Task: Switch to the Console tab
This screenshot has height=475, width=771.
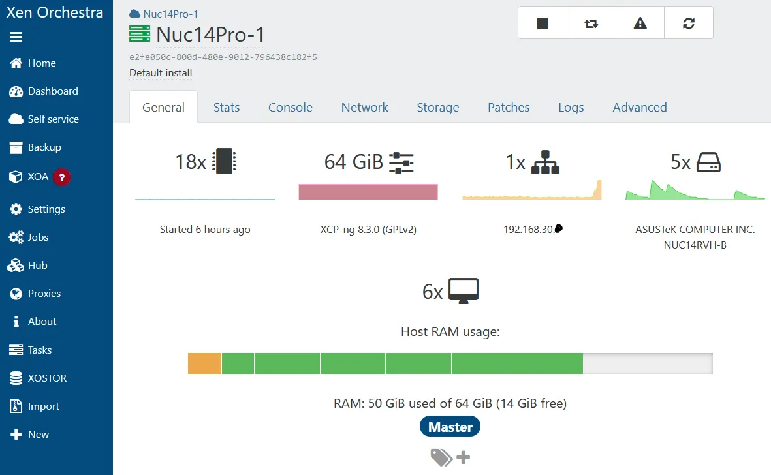Action: click(x=291, y=108)
